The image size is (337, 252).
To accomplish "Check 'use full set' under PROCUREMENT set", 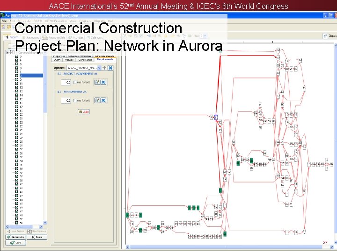I will (74, 100).
